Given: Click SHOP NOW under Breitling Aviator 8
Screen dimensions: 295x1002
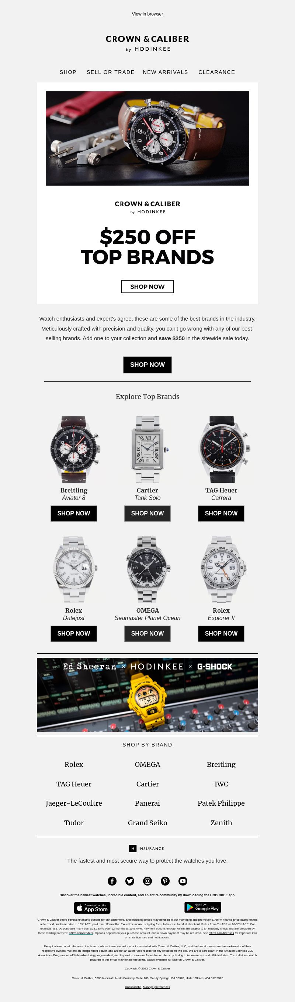Looking at the screenshot, I should click(x=74, y=514).
